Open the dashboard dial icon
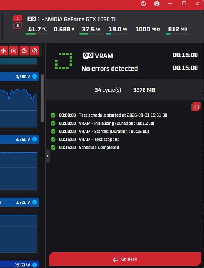 (x=24, y=51)
